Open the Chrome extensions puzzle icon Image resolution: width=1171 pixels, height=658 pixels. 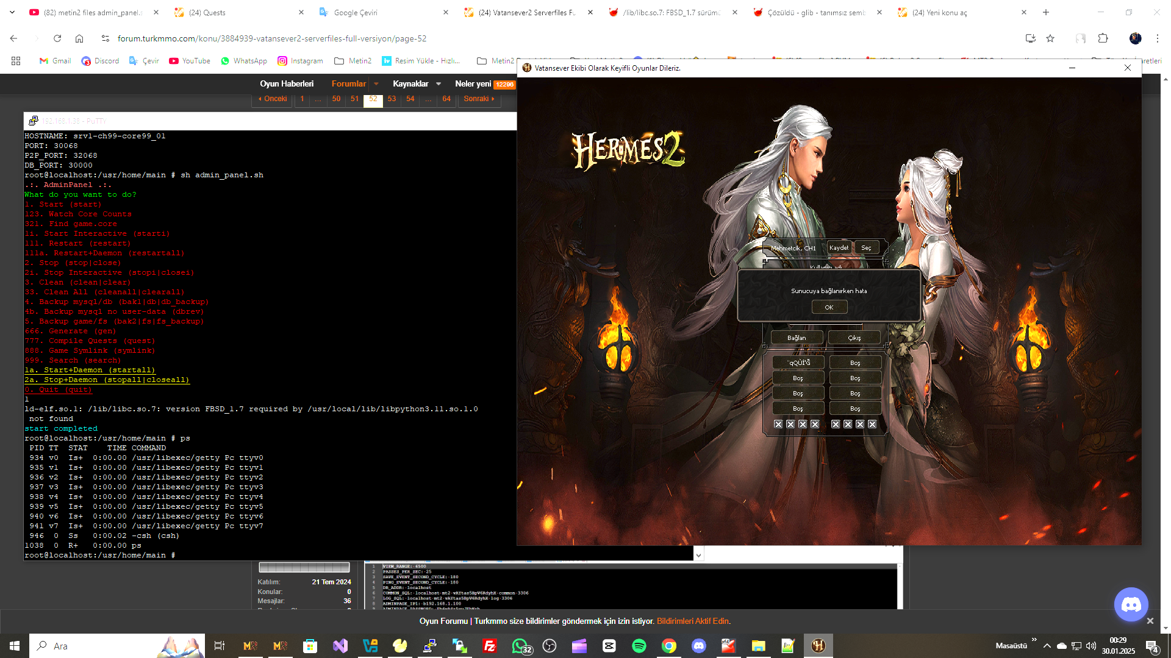click(1103, 38)
